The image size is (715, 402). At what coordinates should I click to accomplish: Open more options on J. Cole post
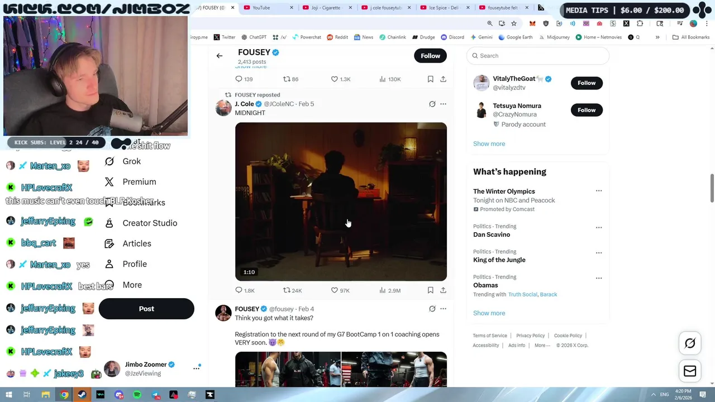443,104
